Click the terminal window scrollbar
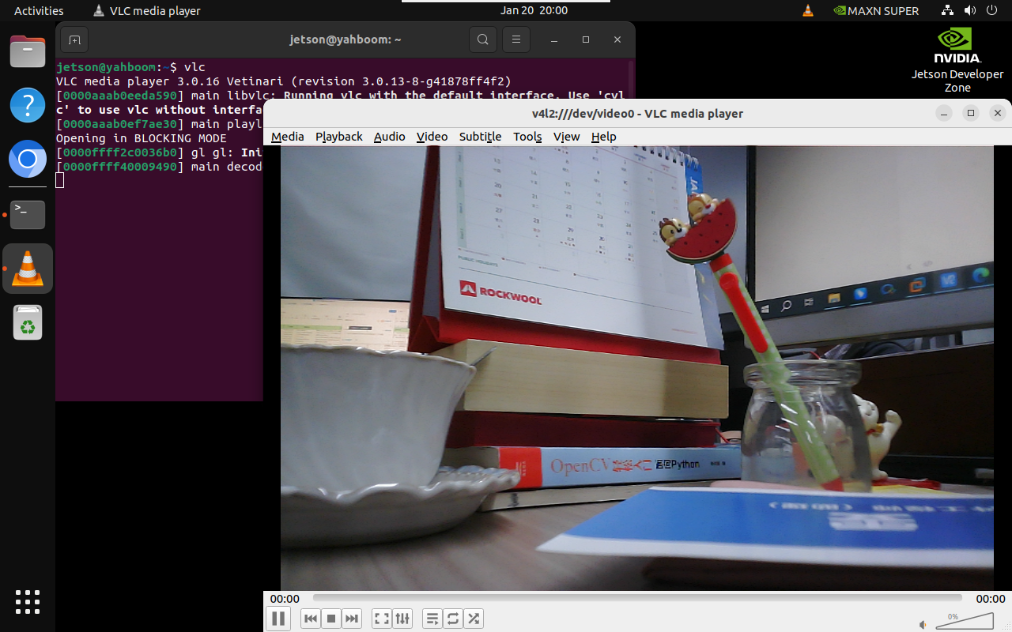1012x632 pixels. click(631, 79)
